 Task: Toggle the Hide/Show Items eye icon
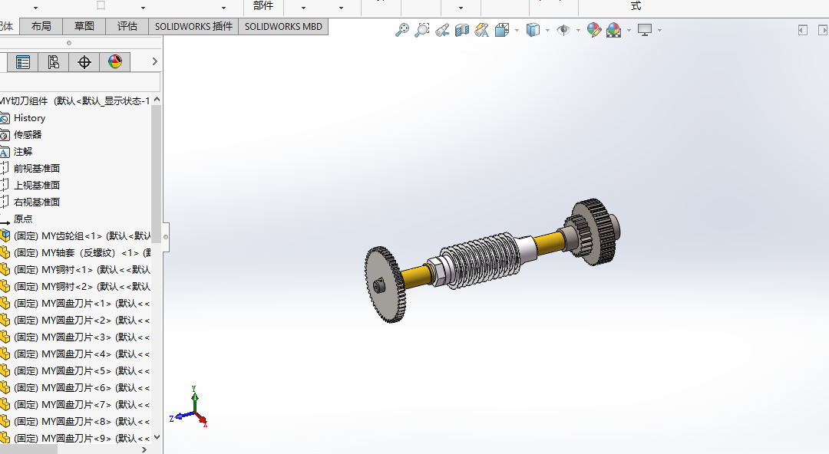(x=563, y=30)
